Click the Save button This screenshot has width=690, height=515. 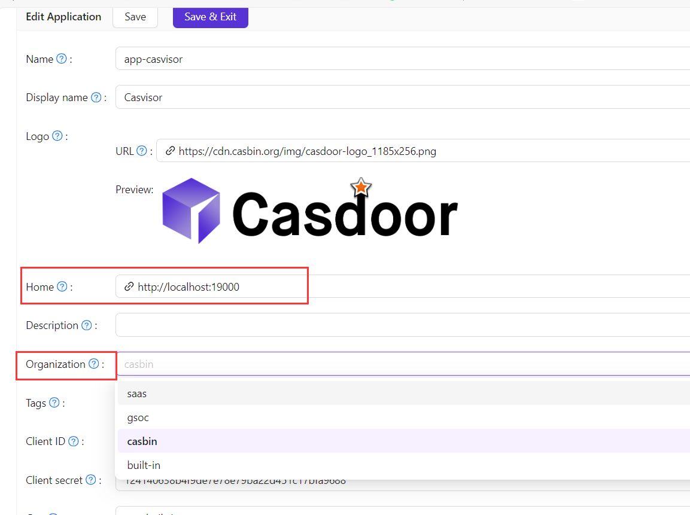click(x=135, y=17)
